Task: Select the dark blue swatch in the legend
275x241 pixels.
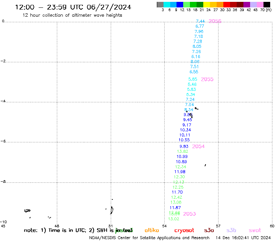Action: click(180, 4)
